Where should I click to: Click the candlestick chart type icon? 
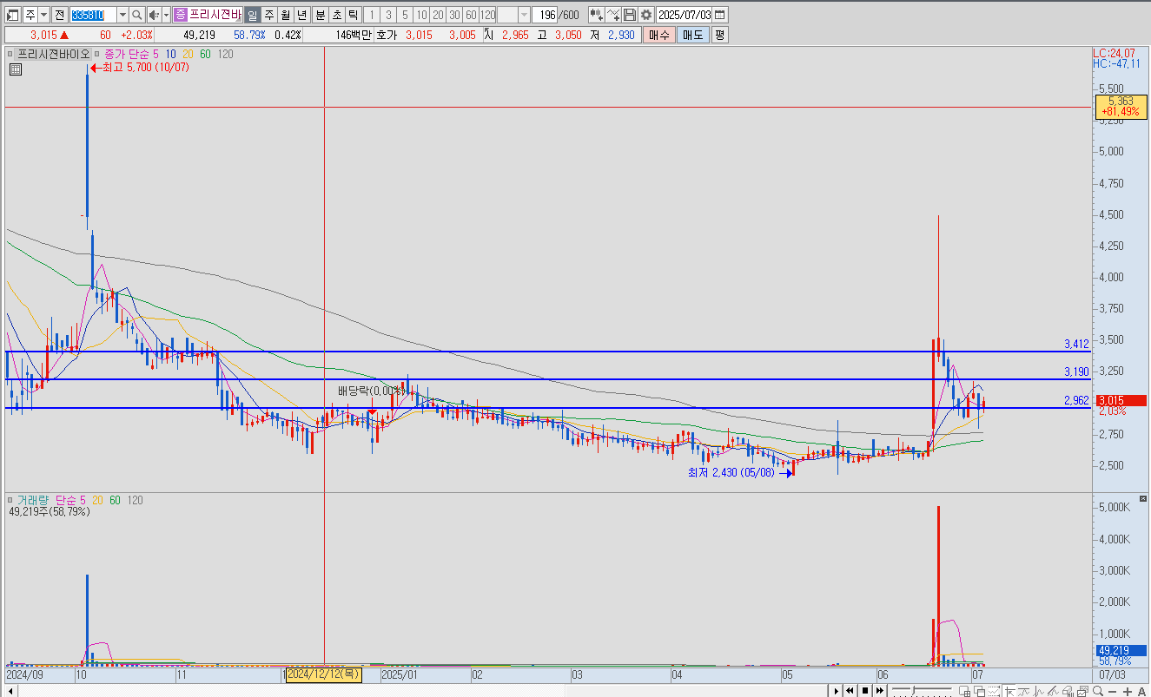click(x=597, y=15)
